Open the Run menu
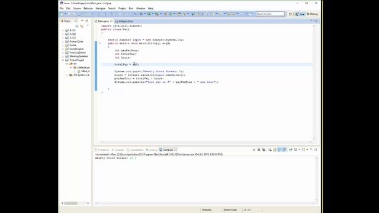 click(x=131, y=8)
